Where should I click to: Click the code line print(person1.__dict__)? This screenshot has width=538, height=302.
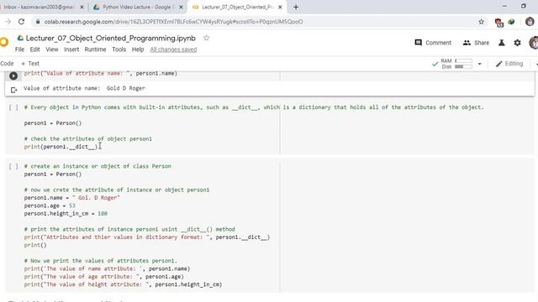[61, 147]
